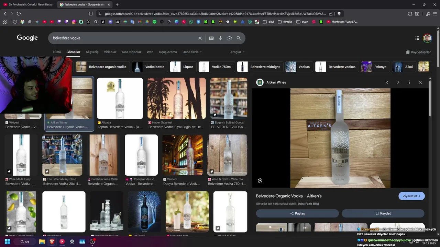
Task: Open Brave Shields lion icon
Action: pyautogui.click(x=339, y=14)
